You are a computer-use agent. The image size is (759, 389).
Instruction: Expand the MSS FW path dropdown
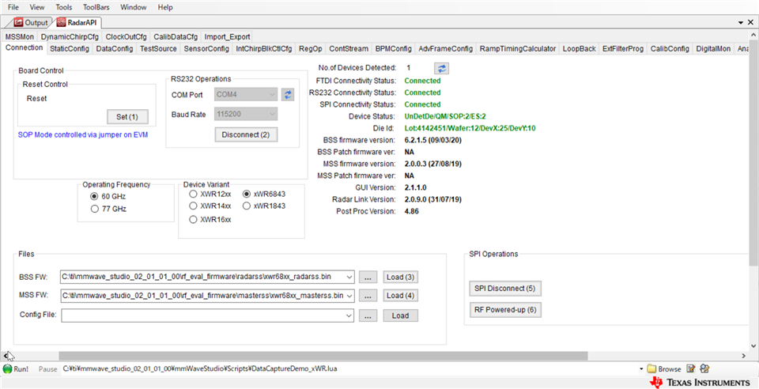[350, 295]
